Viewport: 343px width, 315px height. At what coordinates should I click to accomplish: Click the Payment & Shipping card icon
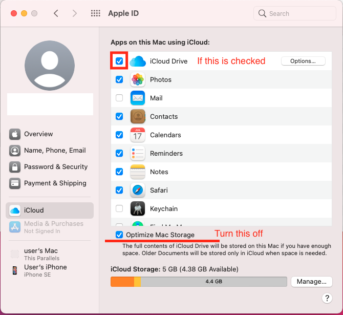[x=15, y=183]
